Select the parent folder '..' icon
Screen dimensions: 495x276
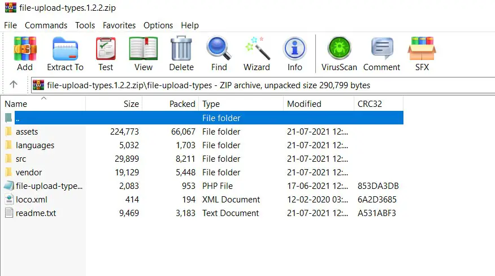(8, 118)
